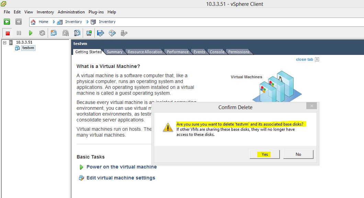Click the red Power Off stop icon

(8, 33)
